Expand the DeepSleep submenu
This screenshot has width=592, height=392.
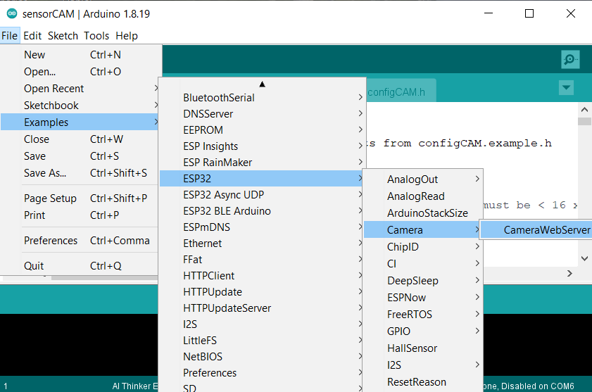423,281
